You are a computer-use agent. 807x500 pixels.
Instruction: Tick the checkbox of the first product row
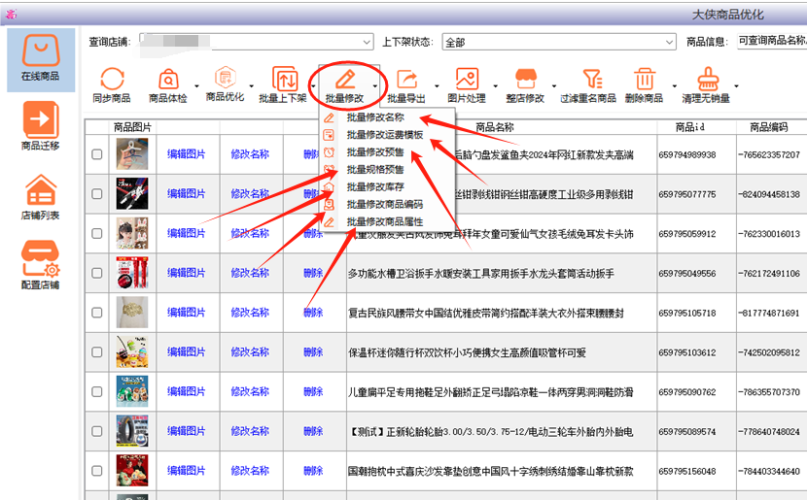click(97, 154)
